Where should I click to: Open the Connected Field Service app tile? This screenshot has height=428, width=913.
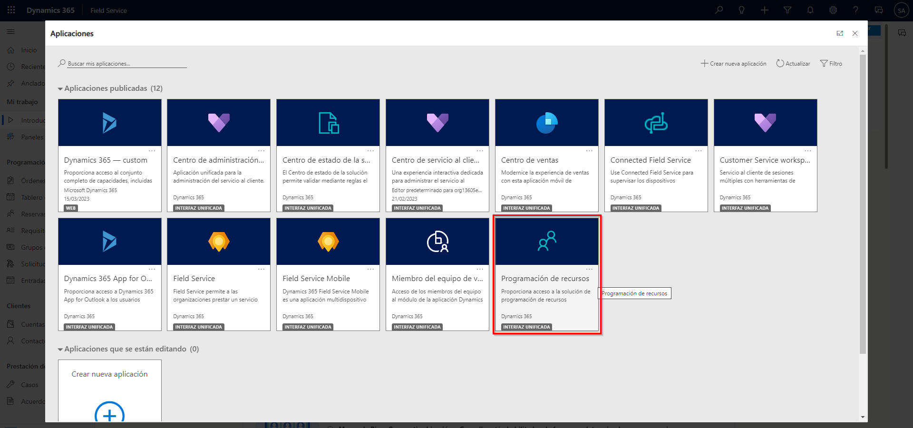point(656,156)
